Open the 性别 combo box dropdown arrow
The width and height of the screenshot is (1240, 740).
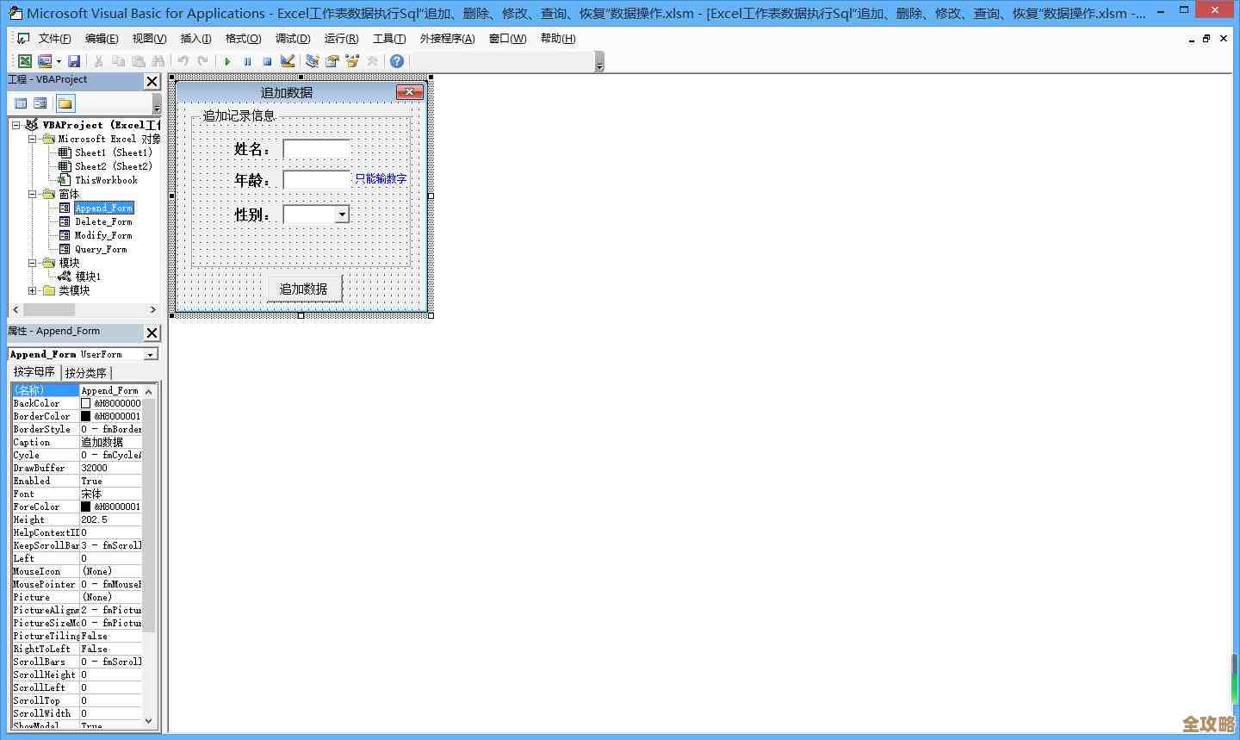click(x=342, y=215)
